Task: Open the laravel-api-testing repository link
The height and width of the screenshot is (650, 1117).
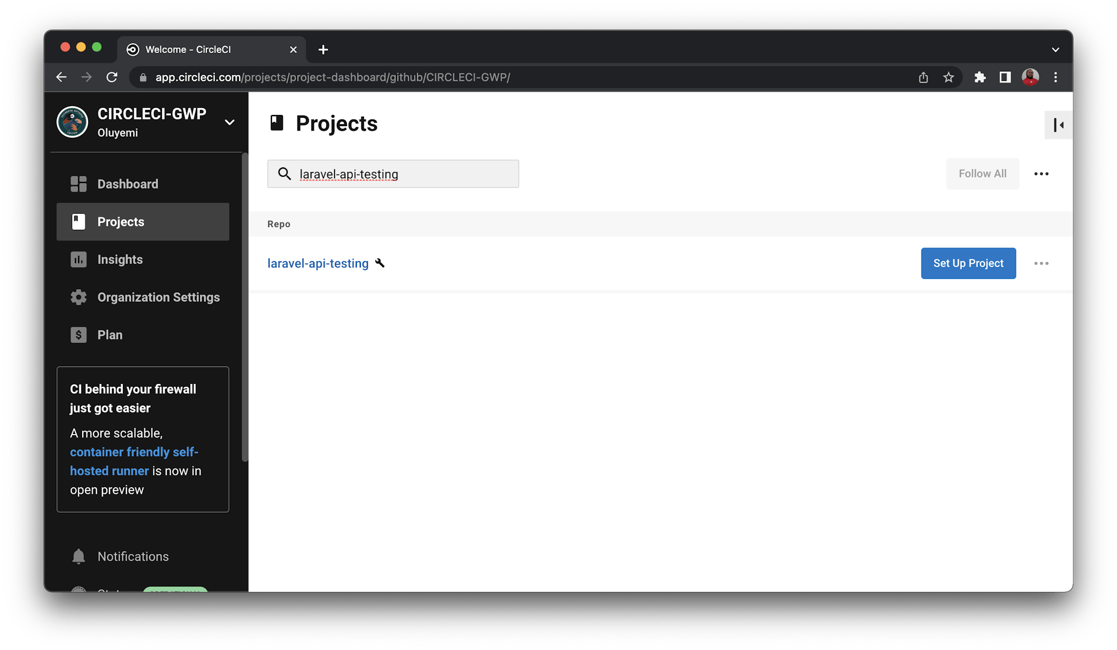Action: click(x=318, y=263)
